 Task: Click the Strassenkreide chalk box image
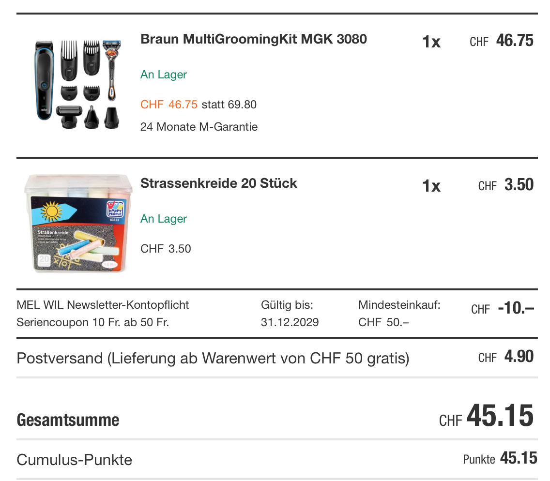click(78, 223)
